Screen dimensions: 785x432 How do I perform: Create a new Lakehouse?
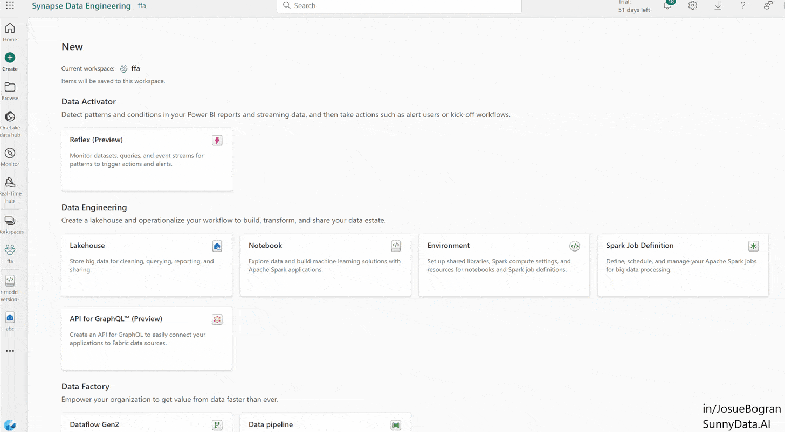coord(147,265)
